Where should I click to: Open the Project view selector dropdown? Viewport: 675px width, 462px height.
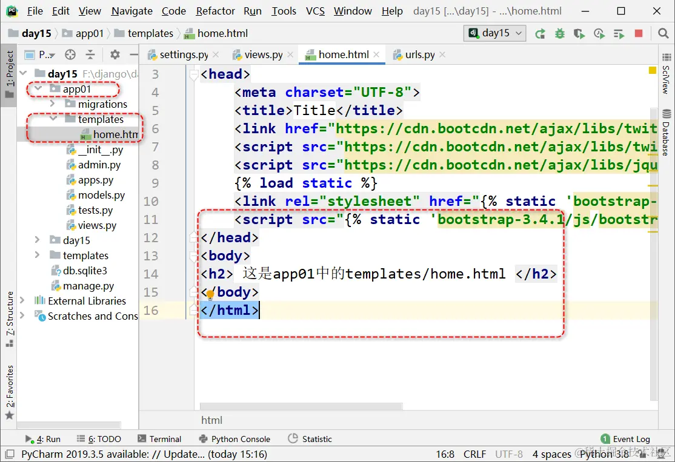coord(41,54)
